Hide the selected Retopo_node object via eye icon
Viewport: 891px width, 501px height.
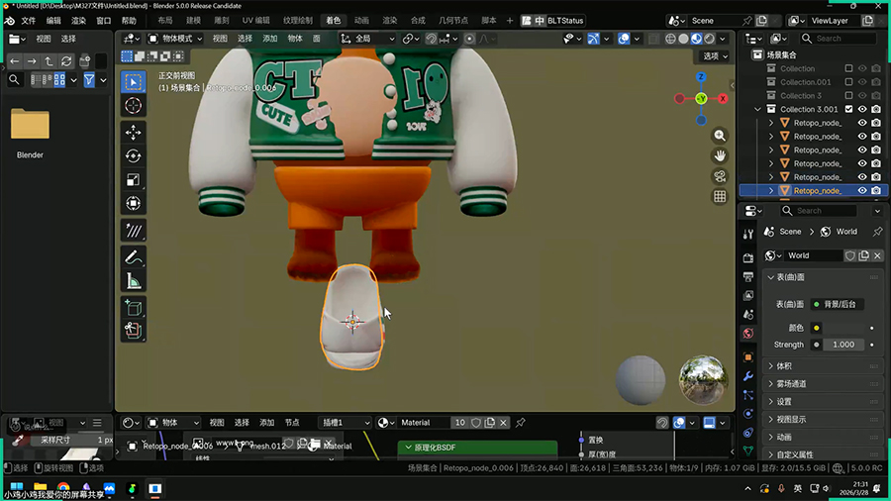tap(862, 190)
